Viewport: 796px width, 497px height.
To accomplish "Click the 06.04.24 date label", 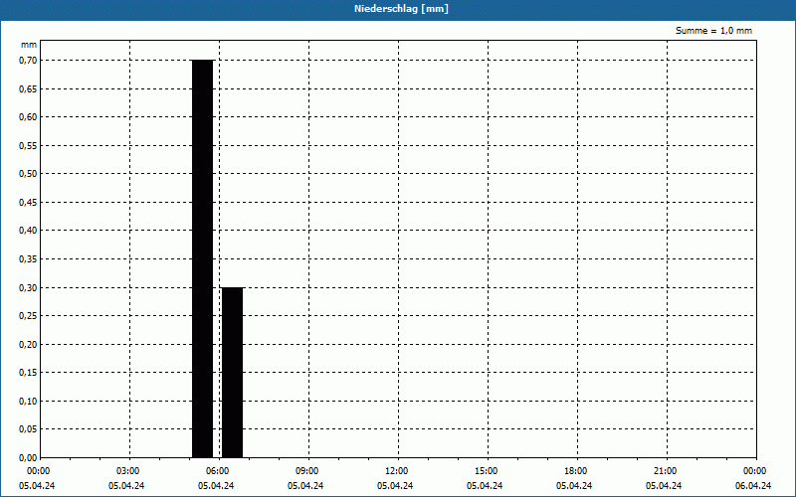I will [x=753, y=486].
